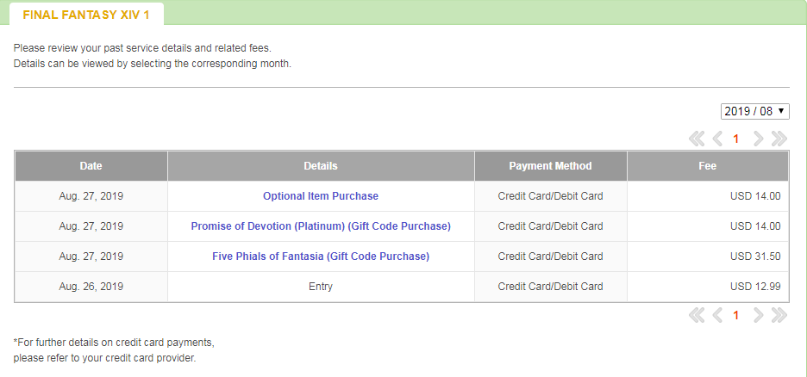
Task: Click the Fee column header
Action: coord(707,166)
